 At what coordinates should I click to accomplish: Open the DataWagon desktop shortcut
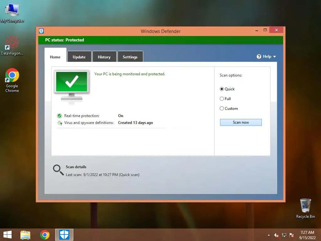pyautogui.click(x=12, y=46)
